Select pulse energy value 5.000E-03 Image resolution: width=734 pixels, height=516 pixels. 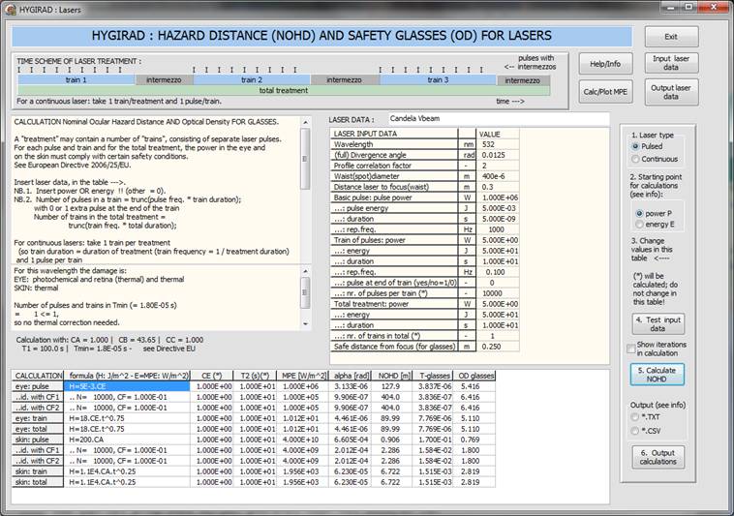(x=498, y=208)
